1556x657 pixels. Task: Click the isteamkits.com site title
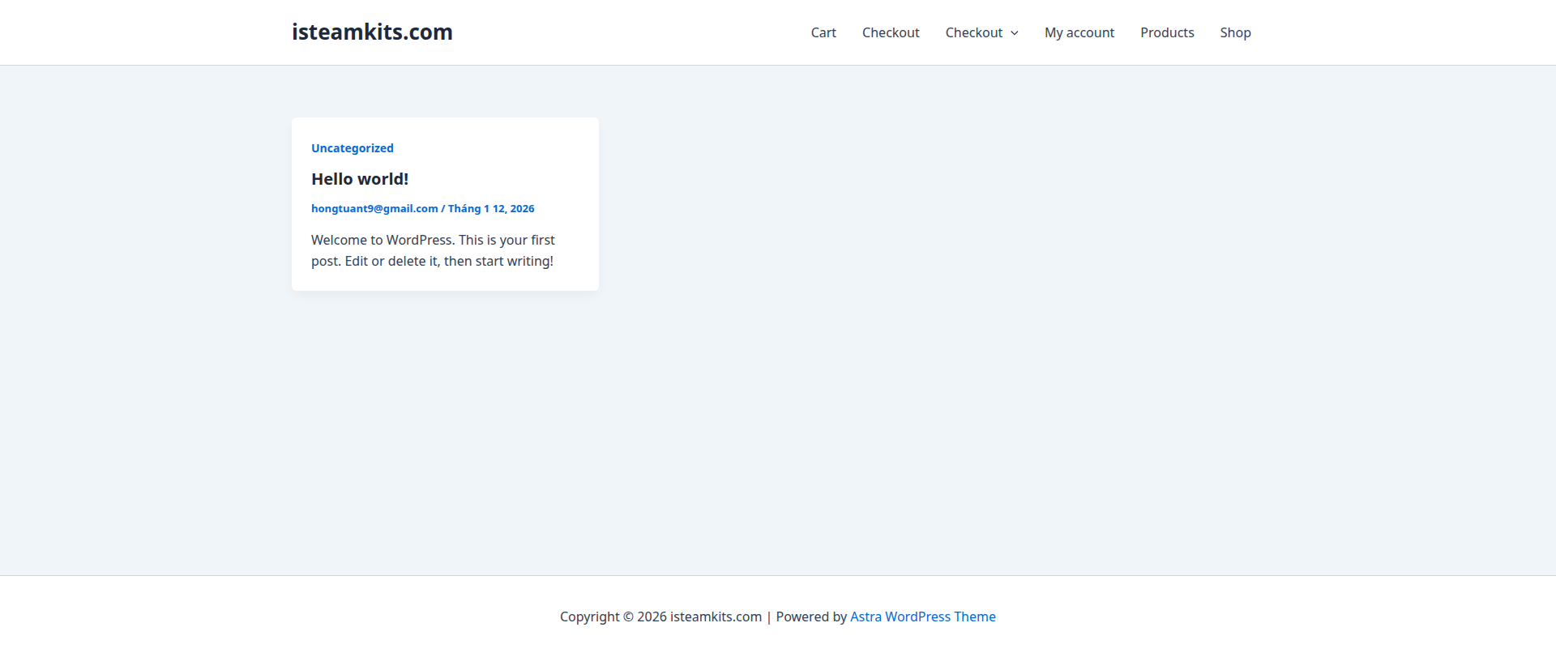coord(372,32)
